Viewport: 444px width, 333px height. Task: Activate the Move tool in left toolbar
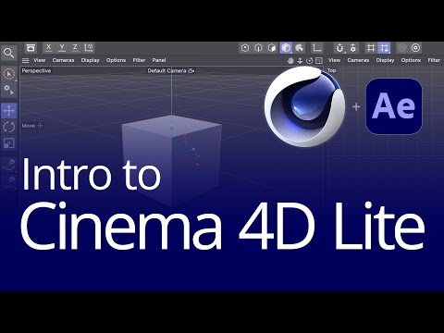pos(9,110)
